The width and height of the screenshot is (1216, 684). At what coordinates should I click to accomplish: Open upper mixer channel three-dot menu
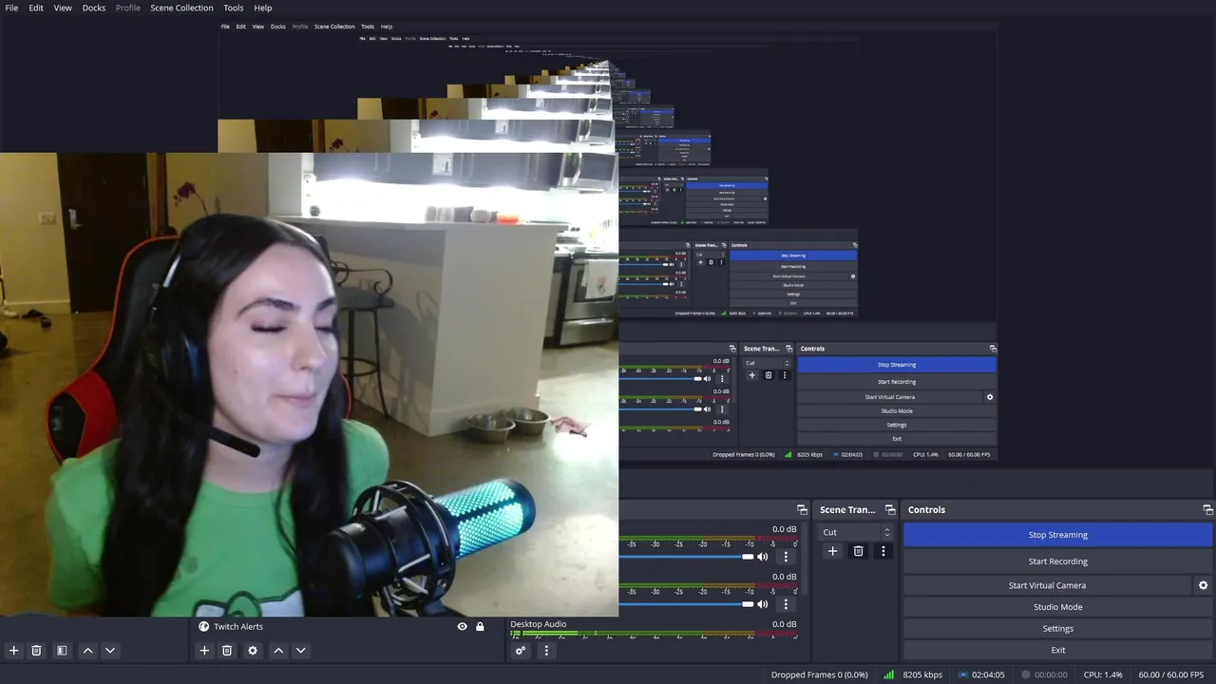pyautogui.click(x=786, y=557)
